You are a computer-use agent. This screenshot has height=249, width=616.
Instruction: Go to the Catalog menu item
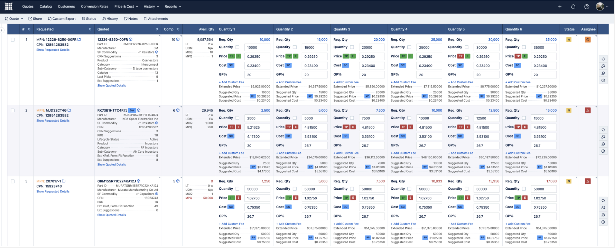click(46, 6)
